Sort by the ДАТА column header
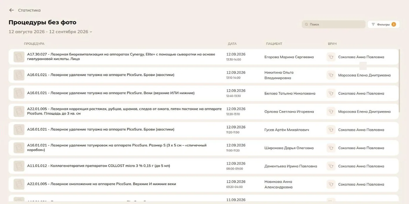 pos(232,44)
